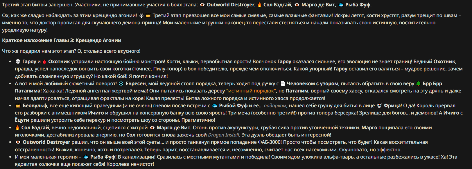Viewport: 472px width, 169px height.
Task: Click the fish emoji before 'Рыба Фуф.' in the first line
Action: click(341, 5)
